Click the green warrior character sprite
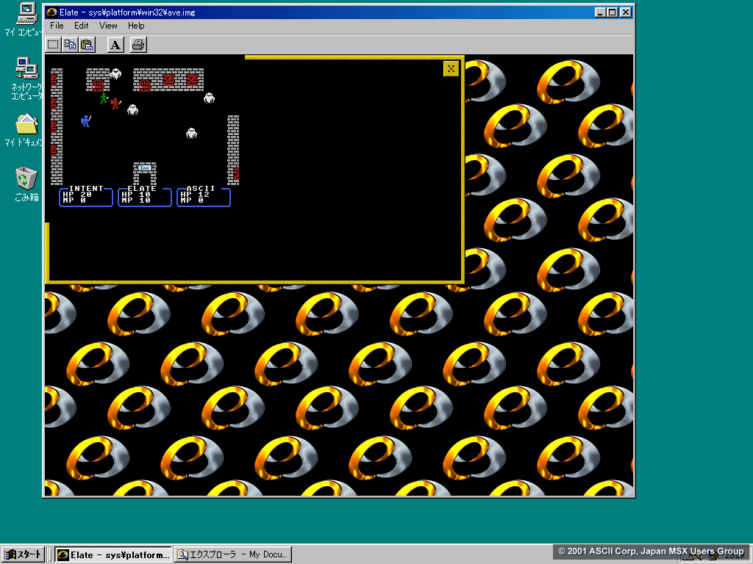 (x=103, y=98)
